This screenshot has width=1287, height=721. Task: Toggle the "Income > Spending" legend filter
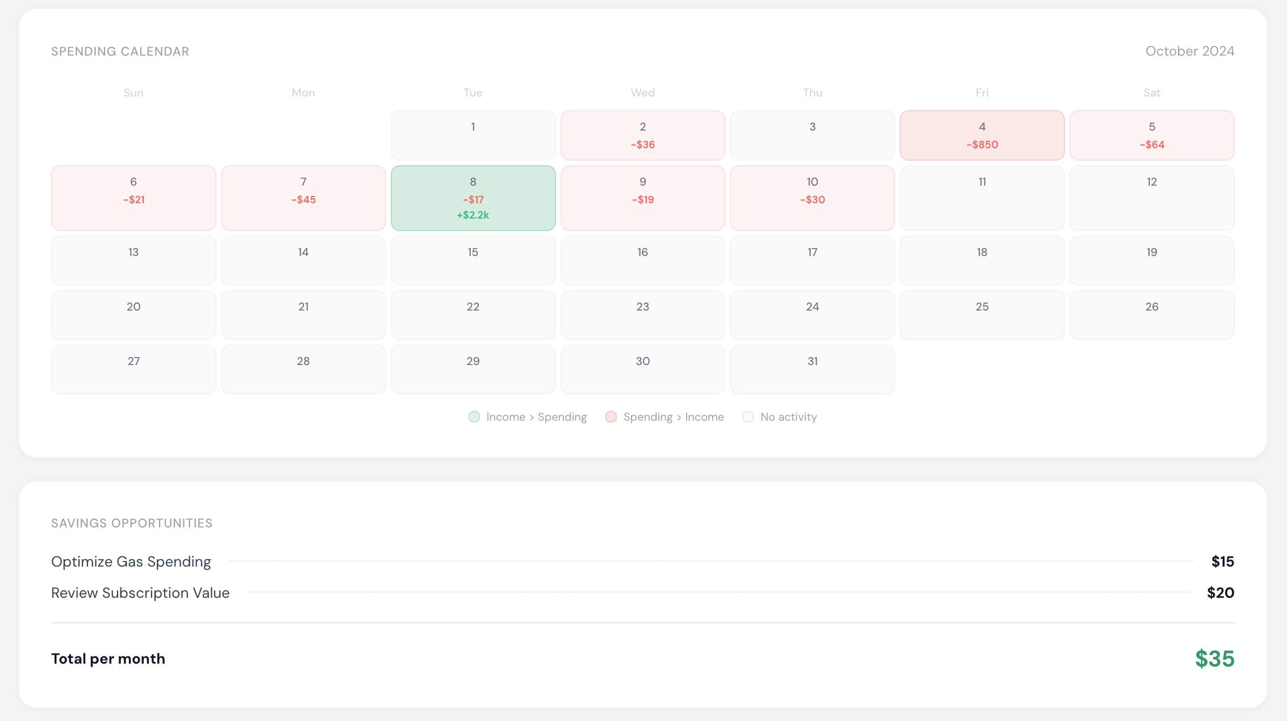527,417
